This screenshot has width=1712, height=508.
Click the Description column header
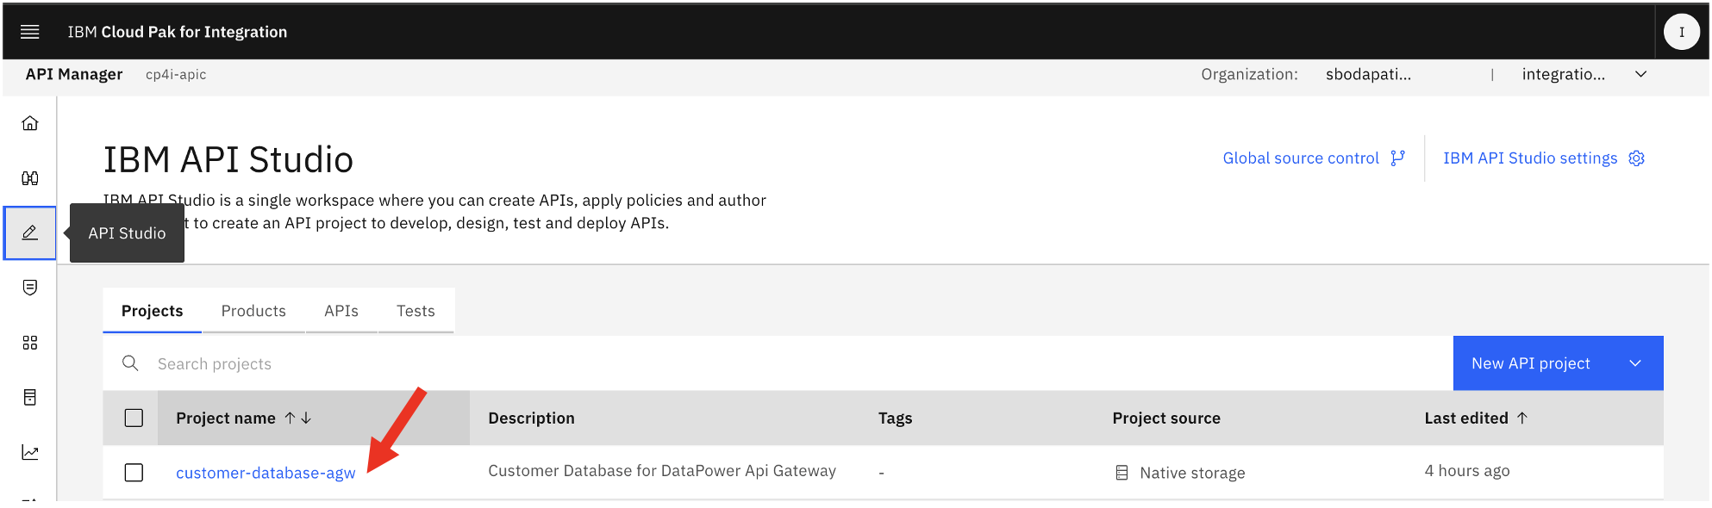click(x=531, y=418)
